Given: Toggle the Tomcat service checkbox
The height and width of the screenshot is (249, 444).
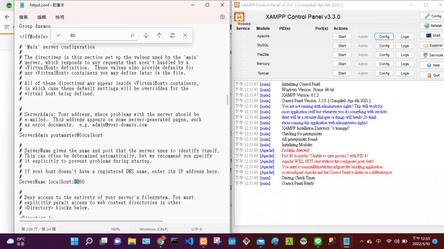Looking at the screenshot, I should click(244, 73).
